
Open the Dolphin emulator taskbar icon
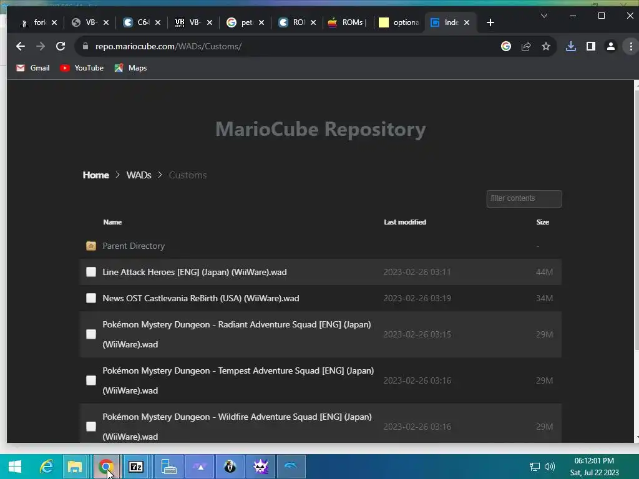point(291,467)
